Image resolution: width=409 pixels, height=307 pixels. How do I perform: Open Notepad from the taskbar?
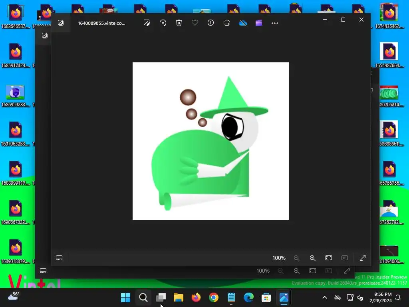click(231, 297)
